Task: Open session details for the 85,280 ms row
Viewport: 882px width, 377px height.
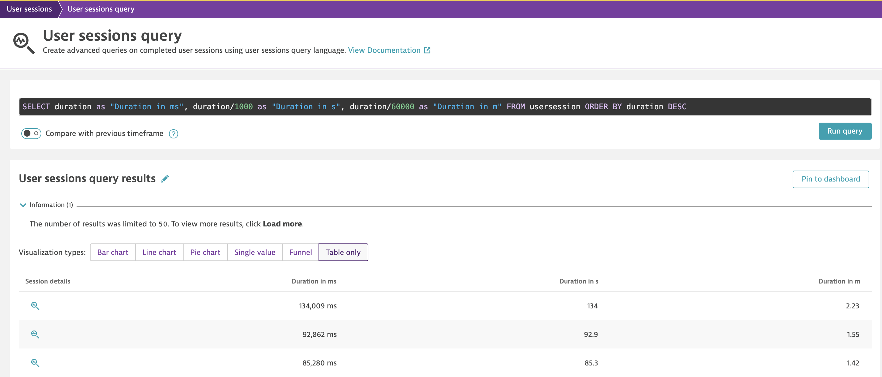Action: (x=35, y=363)
